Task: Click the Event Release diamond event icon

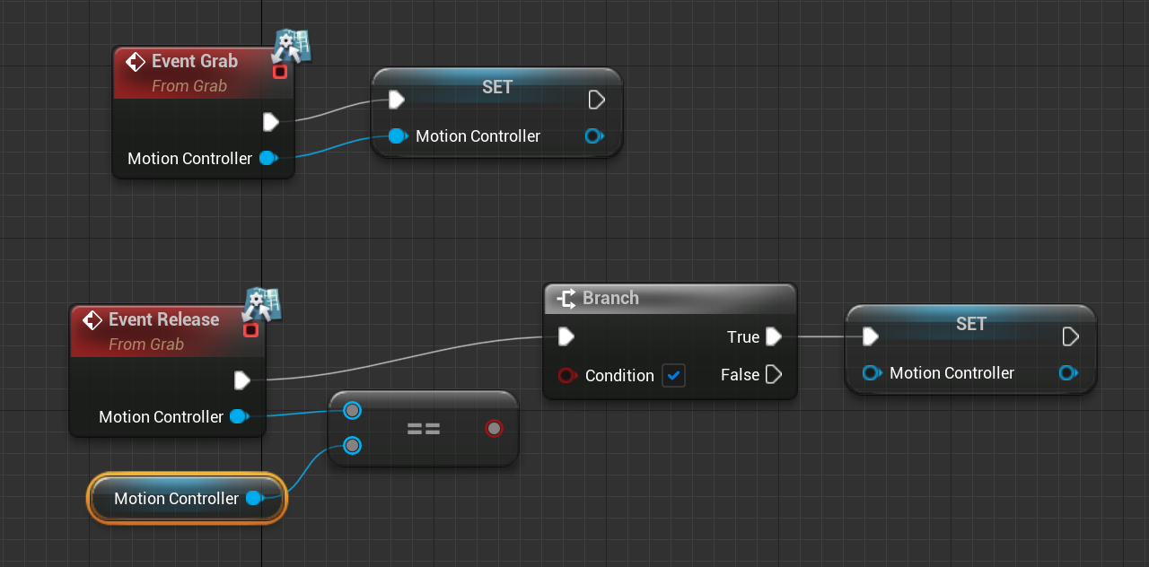Action: pyautogui.click(x=92, y=319)
